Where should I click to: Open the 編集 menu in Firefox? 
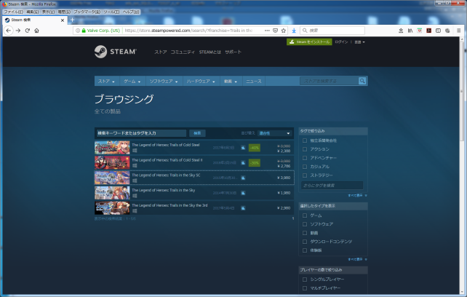tap(33, 12)
